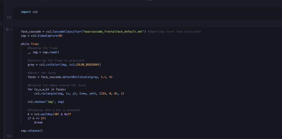Click the '#Reading the frame' comment
282x139 pixels.
point(43,48)
